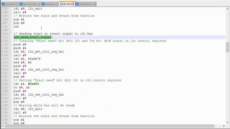
Task: Click "pop r1" on line 106
Action: tap(19, 19)
